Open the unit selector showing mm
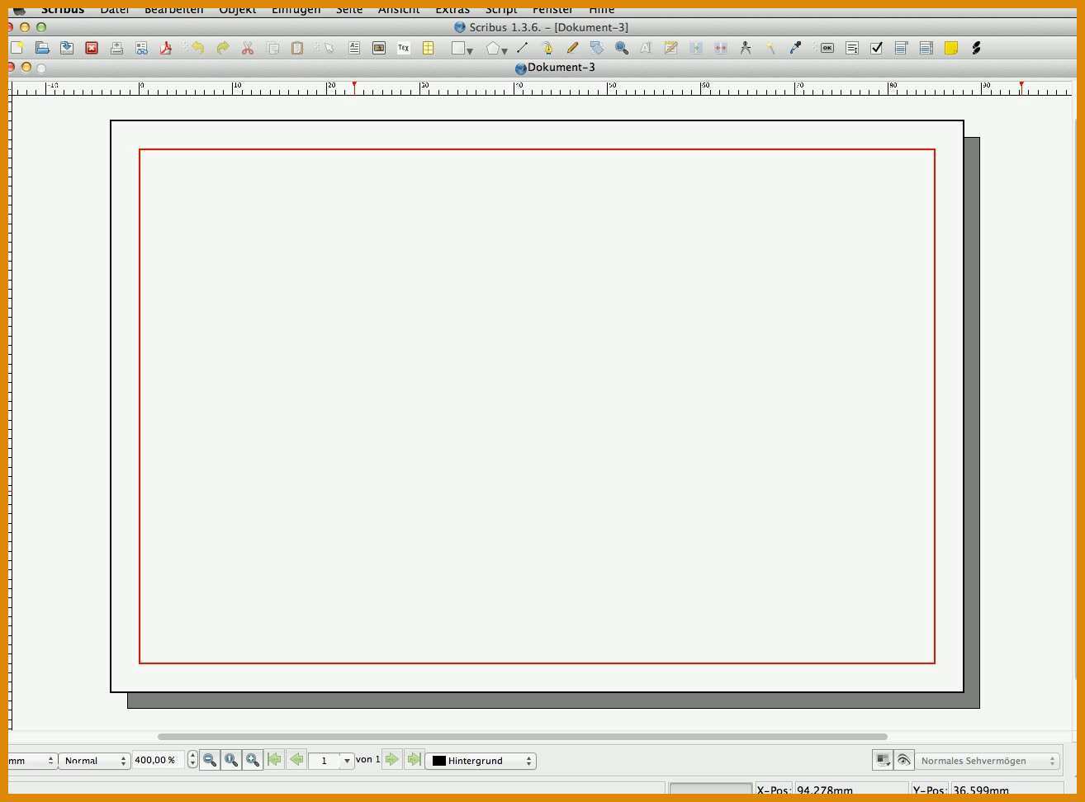Screen dimensions: 1085x802 tap(31, 761)
